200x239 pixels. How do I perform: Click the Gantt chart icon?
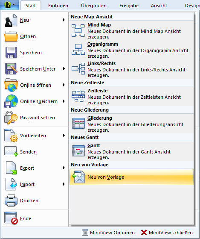[x=78, y=151]
